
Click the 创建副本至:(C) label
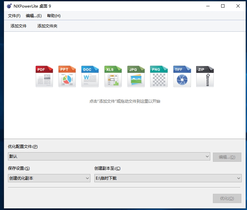107,168
